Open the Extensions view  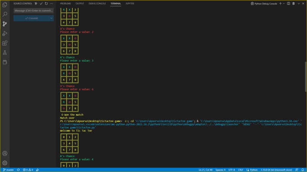pyautogui.click(x=5, y=43)
